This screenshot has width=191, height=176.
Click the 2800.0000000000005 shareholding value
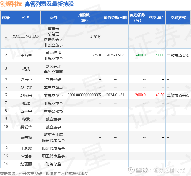pos(84,95)
